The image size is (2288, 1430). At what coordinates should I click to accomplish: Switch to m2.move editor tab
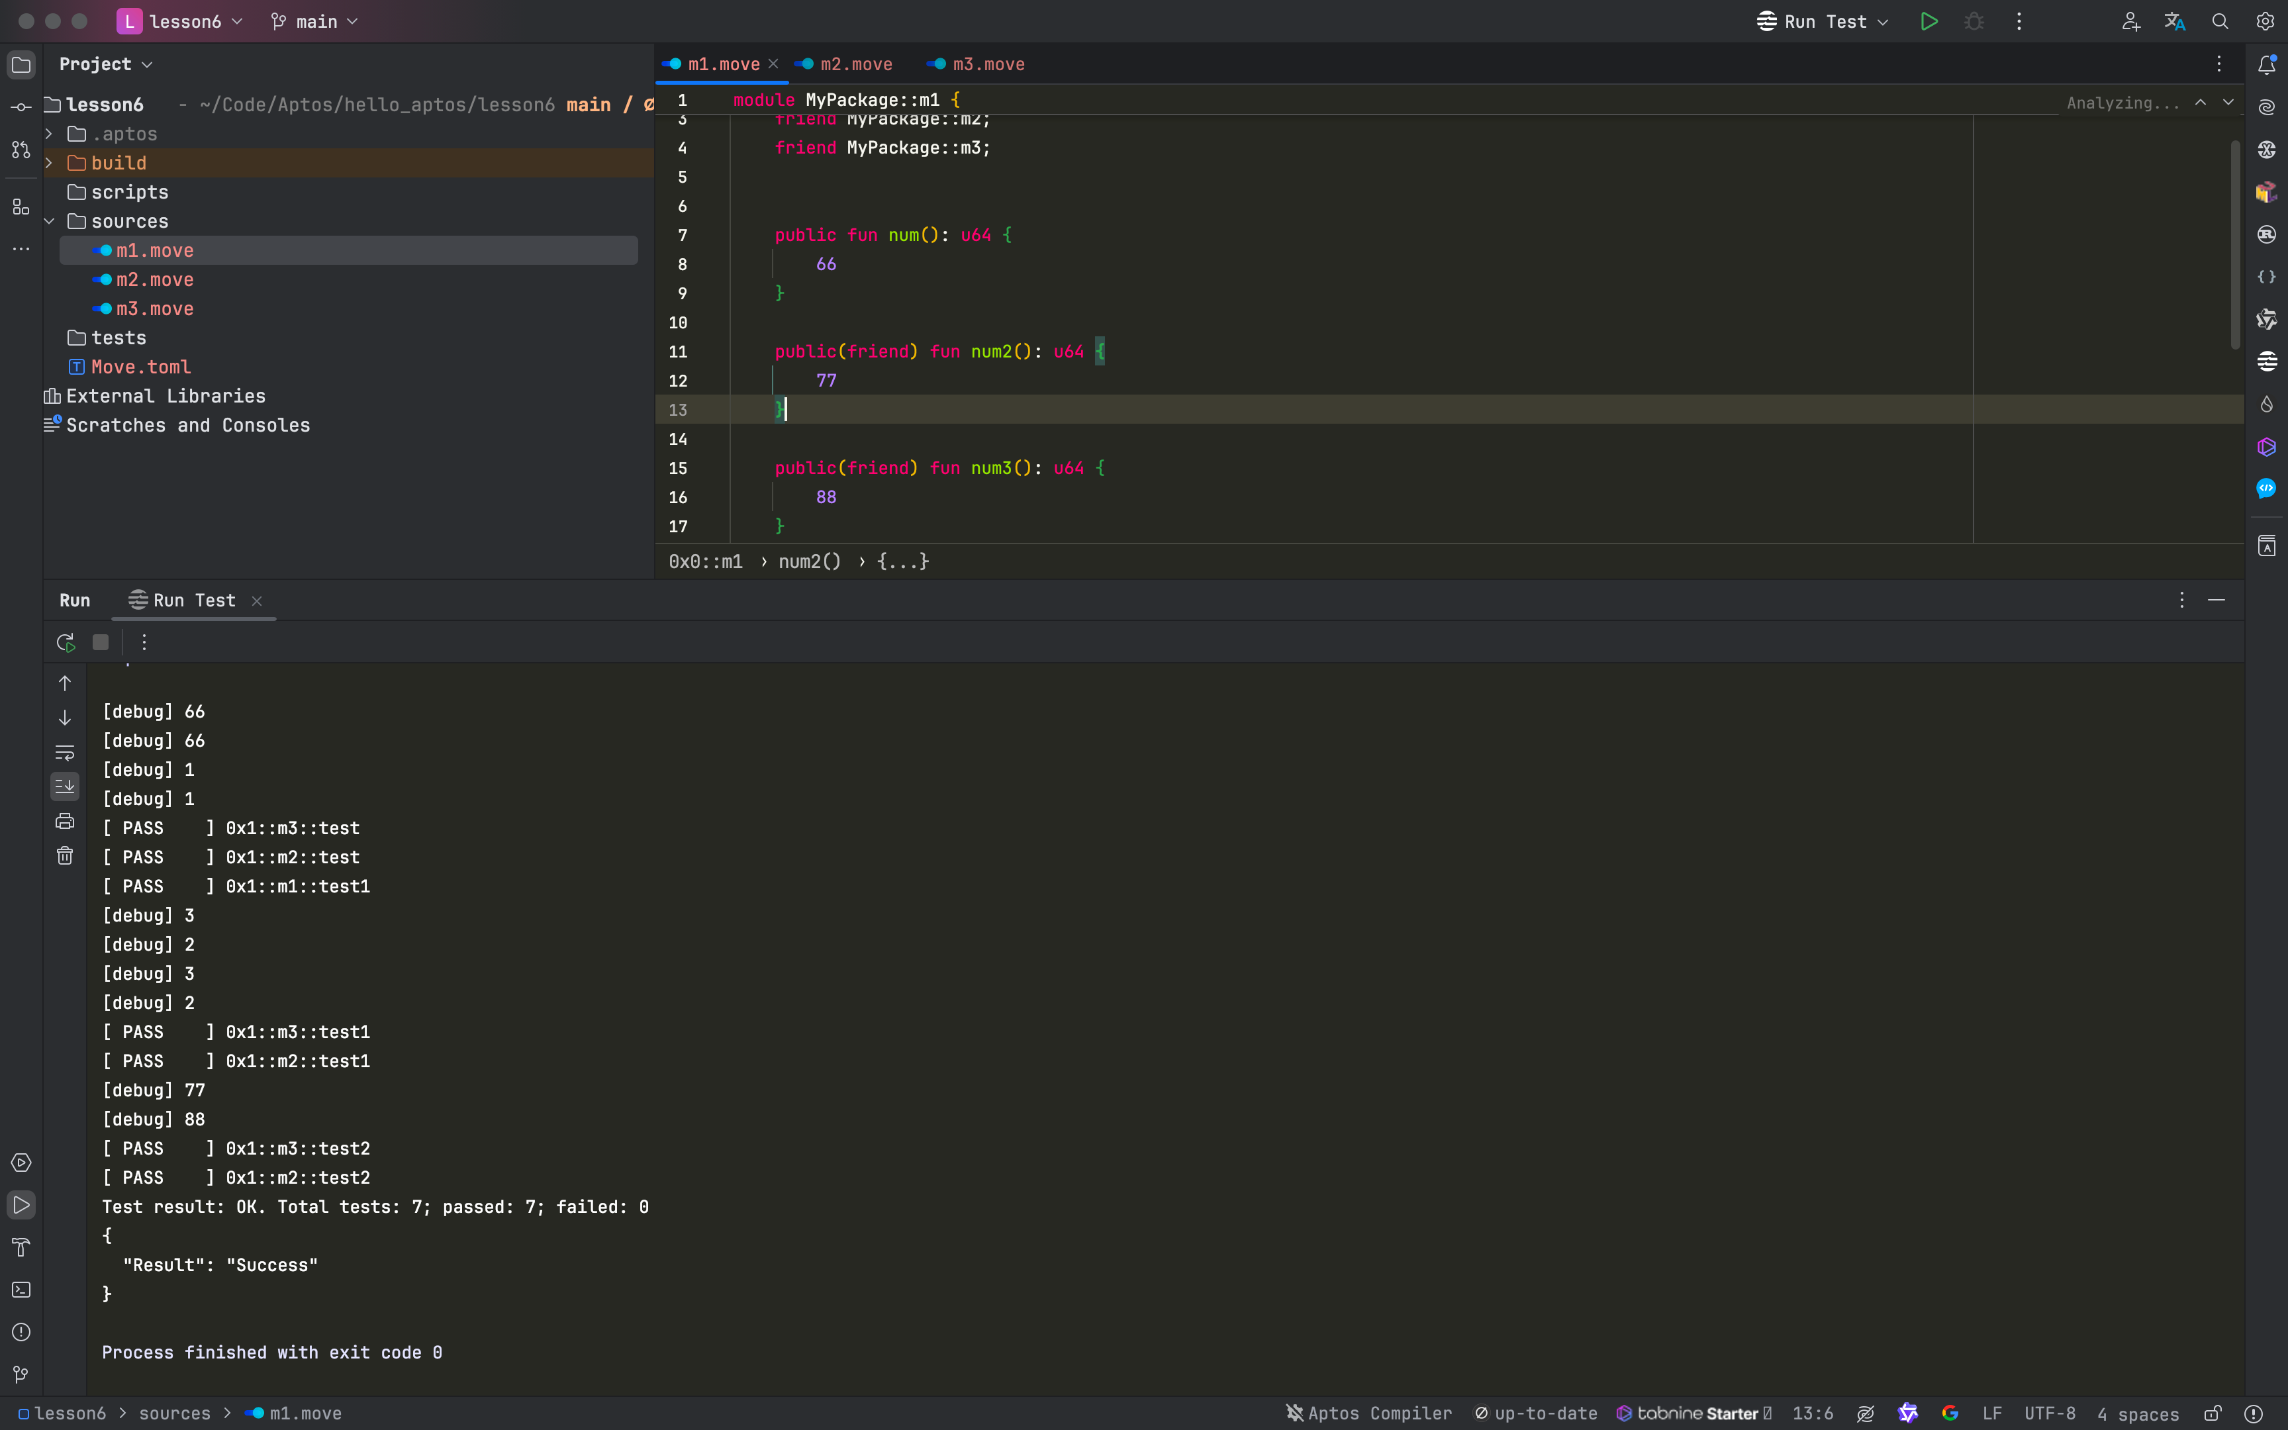point(844,64)
